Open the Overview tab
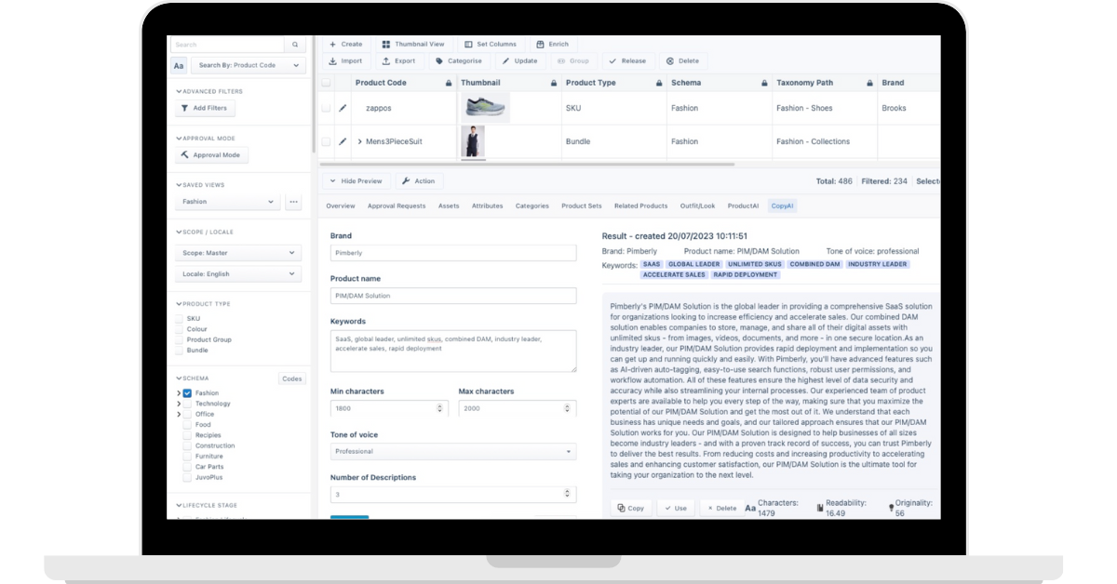The image size is (1117, 584). (x=341, y=206)
